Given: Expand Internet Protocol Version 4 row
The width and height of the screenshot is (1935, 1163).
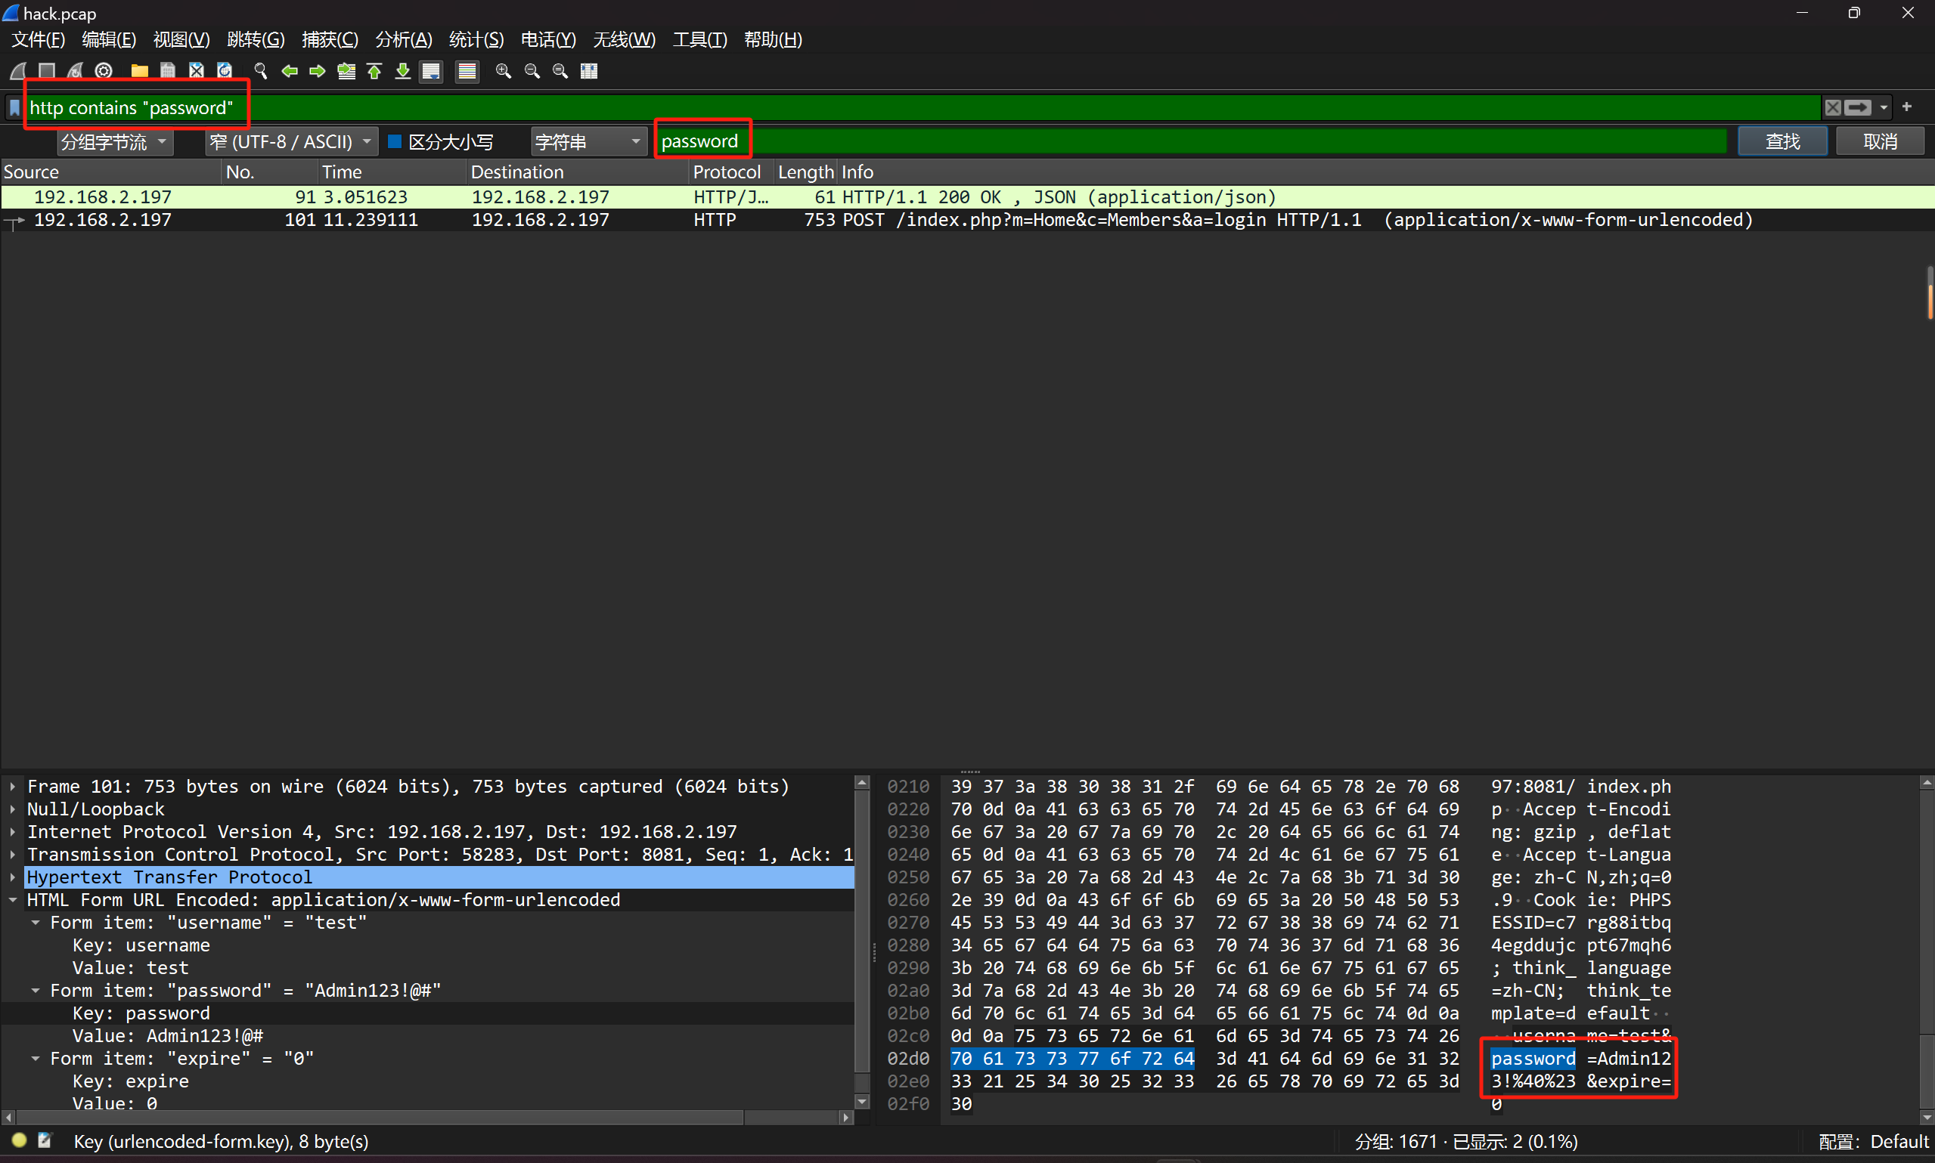Looking at the screenshot, I should 14,831.
